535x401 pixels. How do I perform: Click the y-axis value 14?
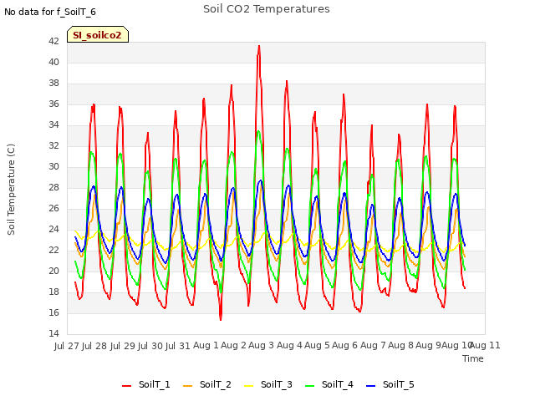[x=53, y=333]
